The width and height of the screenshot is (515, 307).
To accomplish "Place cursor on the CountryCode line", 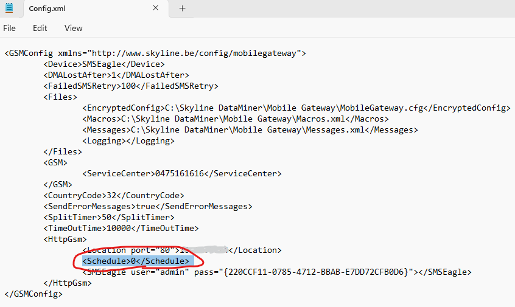I will point(113,195).
